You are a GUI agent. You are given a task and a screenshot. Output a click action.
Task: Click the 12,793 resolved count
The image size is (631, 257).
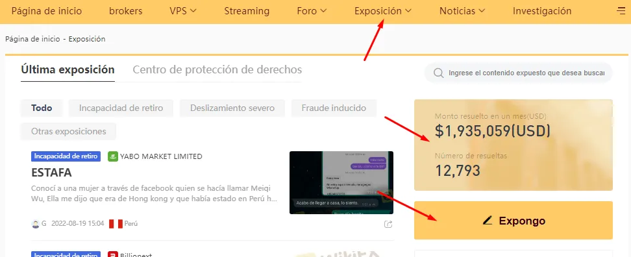[458, 171]
